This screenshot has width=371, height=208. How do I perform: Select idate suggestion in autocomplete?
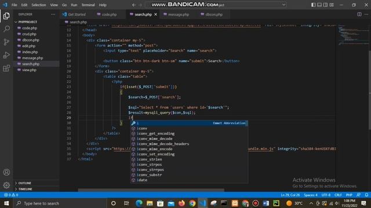point(190,180)
